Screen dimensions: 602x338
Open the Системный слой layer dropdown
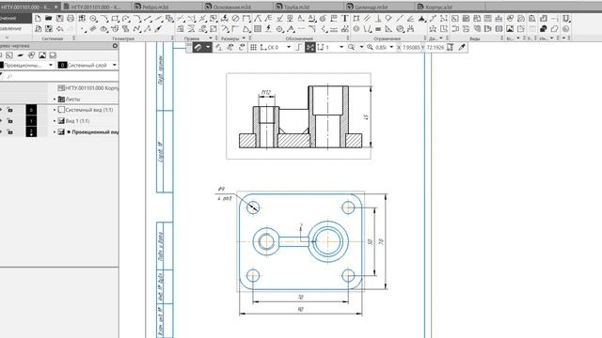point(115,65)
